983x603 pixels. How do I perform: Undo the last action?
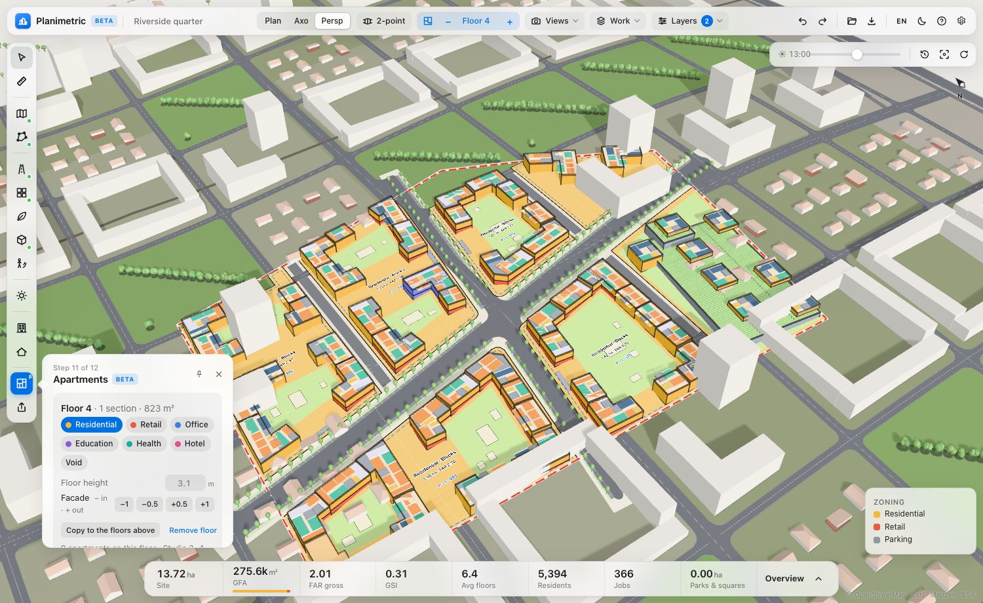click(x=802, y=21)
